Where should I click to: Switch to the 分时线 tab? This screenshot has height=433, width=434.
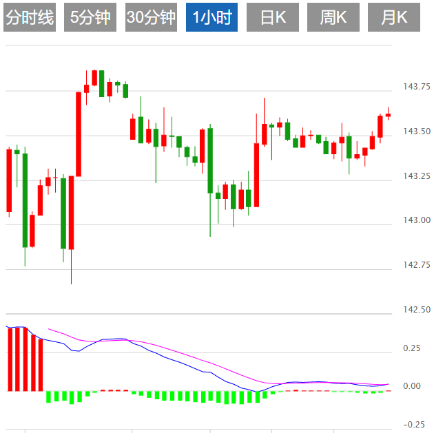pos(29,18)
